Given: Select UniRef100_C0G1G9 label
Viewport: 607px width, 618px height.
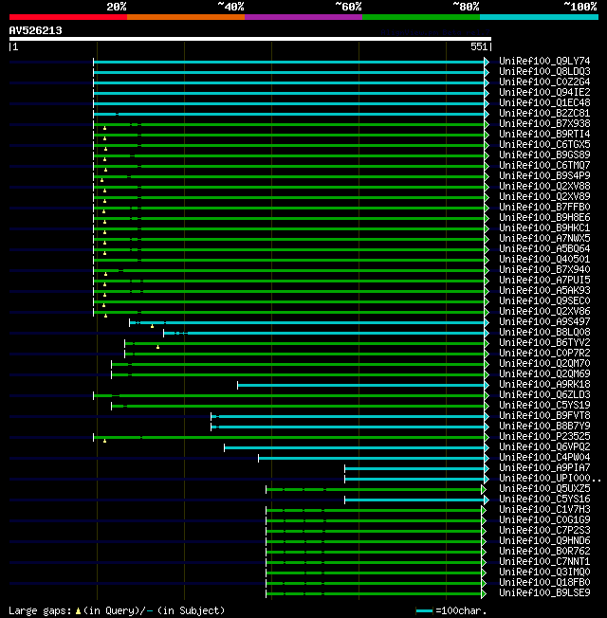Looking at the screenshot, I should pos(544,520).
